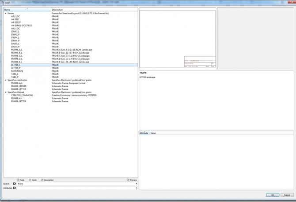
Task: Select the CREATIVE_COMMONS entry
Action: coord(22,95)
